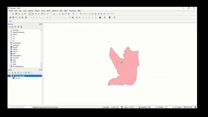Click the Collapse All icon in Browser panel

[x=18, y=27]
